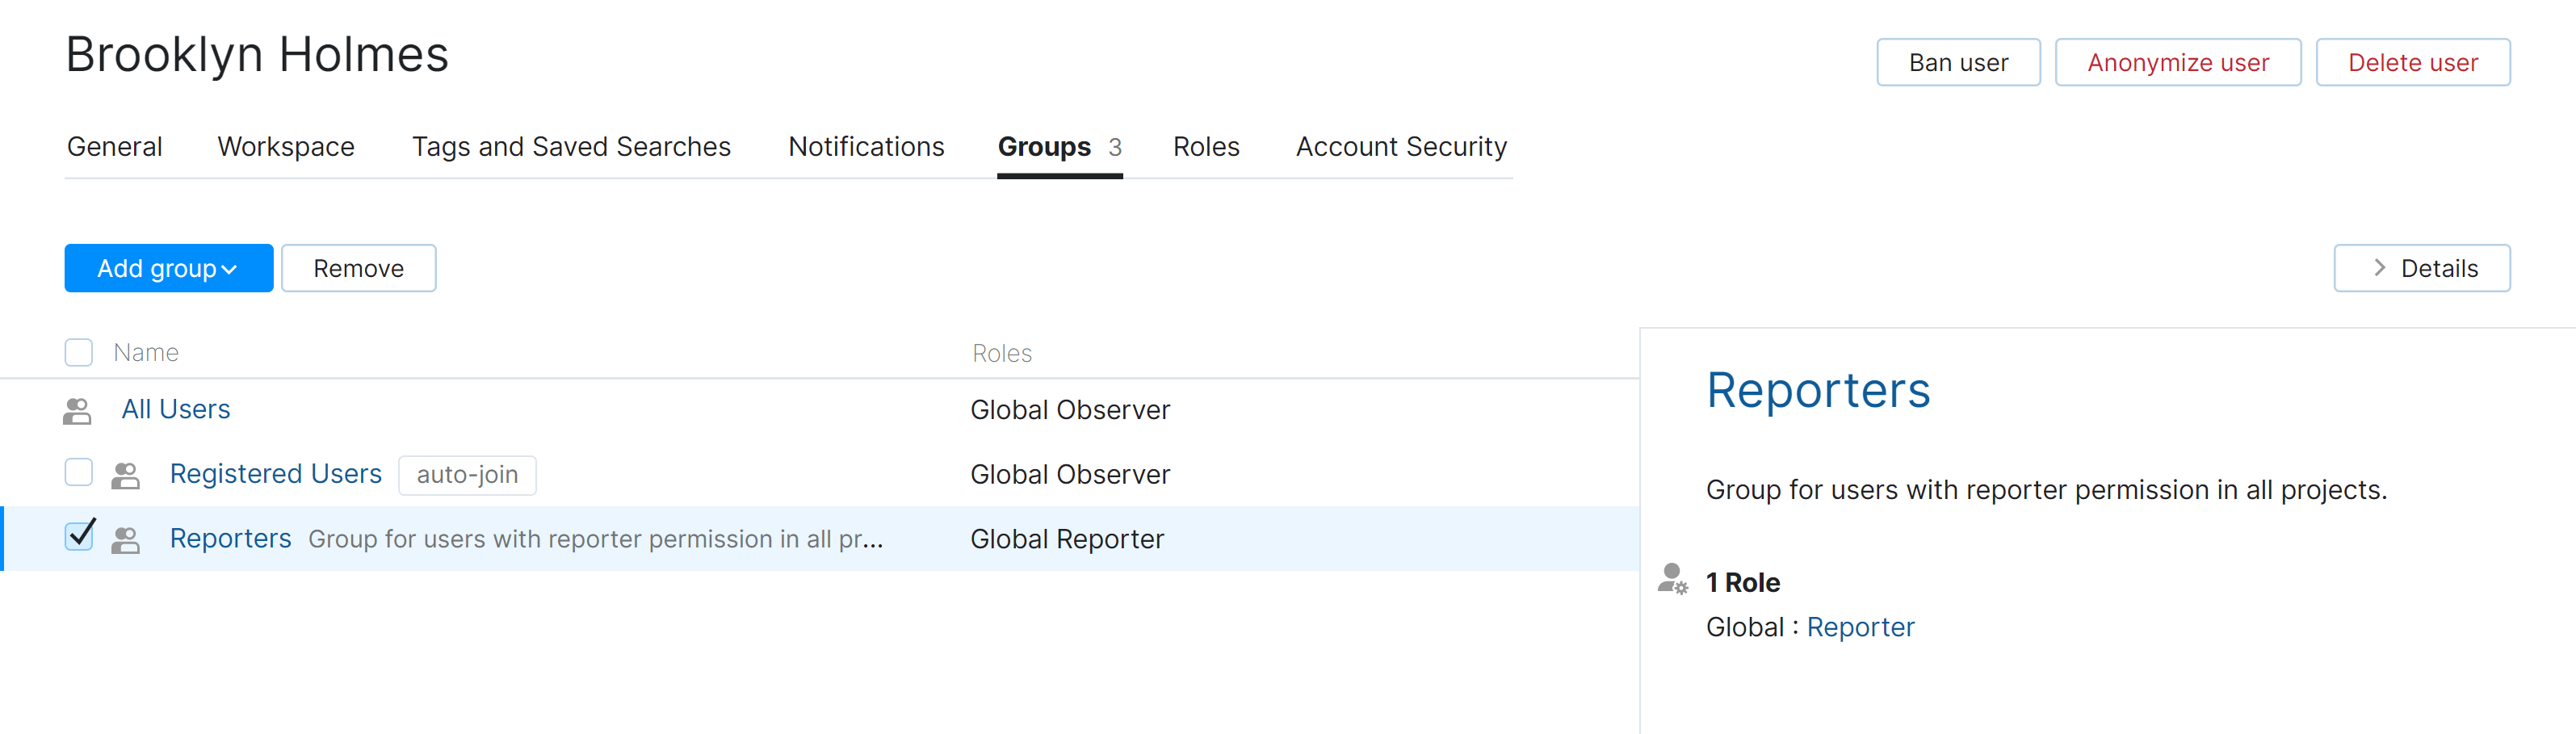Open the All Users group link

point(176,409)
